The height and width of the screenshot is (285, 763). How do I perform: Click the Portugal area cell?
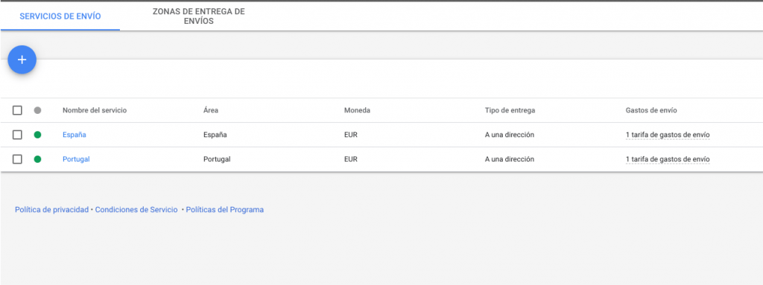click(x=217, y=159)
